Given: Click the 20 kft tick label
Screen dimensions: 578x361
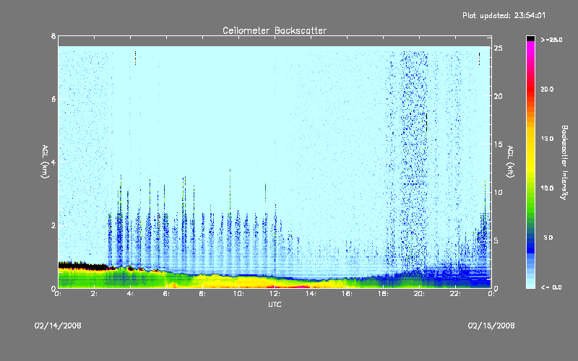Looking at the screenshot, I should (x=498, y=96).
